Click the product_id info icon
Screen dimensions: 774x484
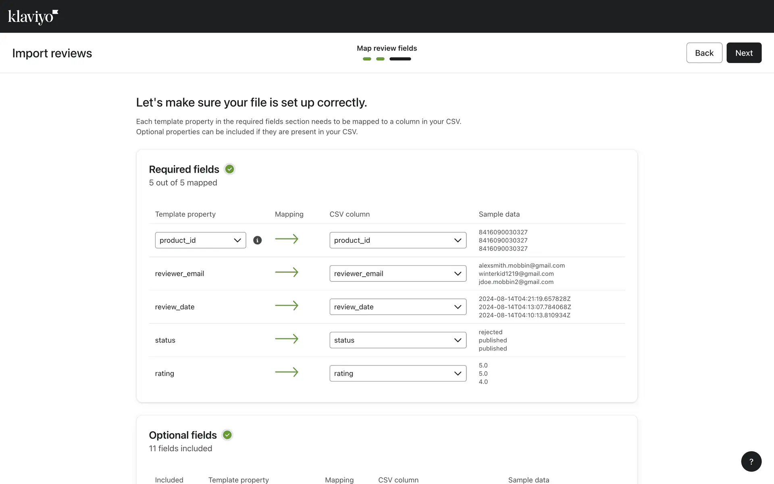[x=257, y=240]
